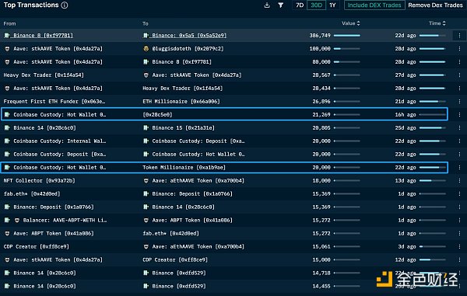Open Balancer: AAVE-ABPT-WETH sender

pos(65,220)
